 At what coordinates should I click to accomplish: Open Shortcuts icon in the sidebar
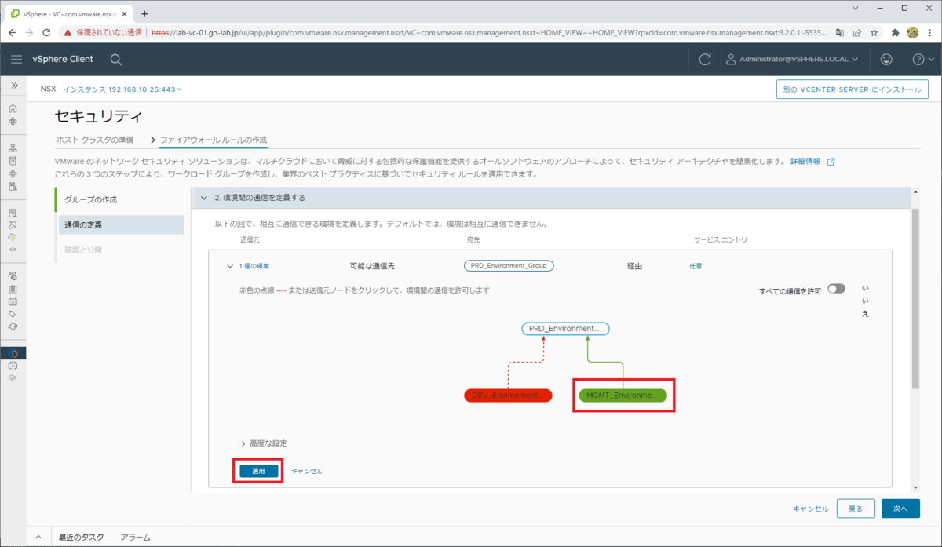(13, 121)
